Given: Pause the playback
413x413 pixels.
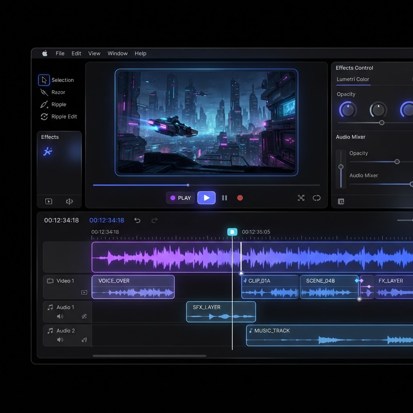Looking at the screenshot, I should click(224, 198).
